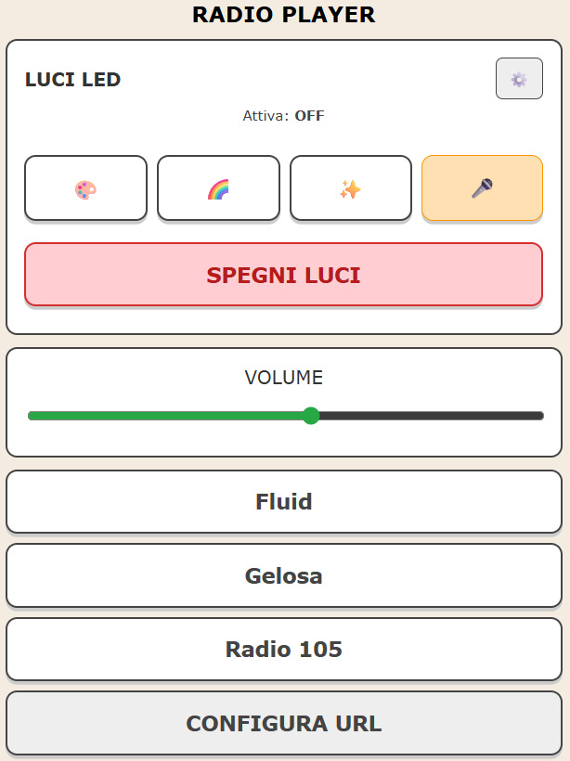This screenshot has width=570, height=761.
Task: Enable sparkle animation for the LED lights
Action: [350, 187]
